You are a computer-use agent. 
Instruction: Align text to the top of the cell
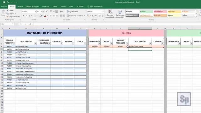click(51, 12)
